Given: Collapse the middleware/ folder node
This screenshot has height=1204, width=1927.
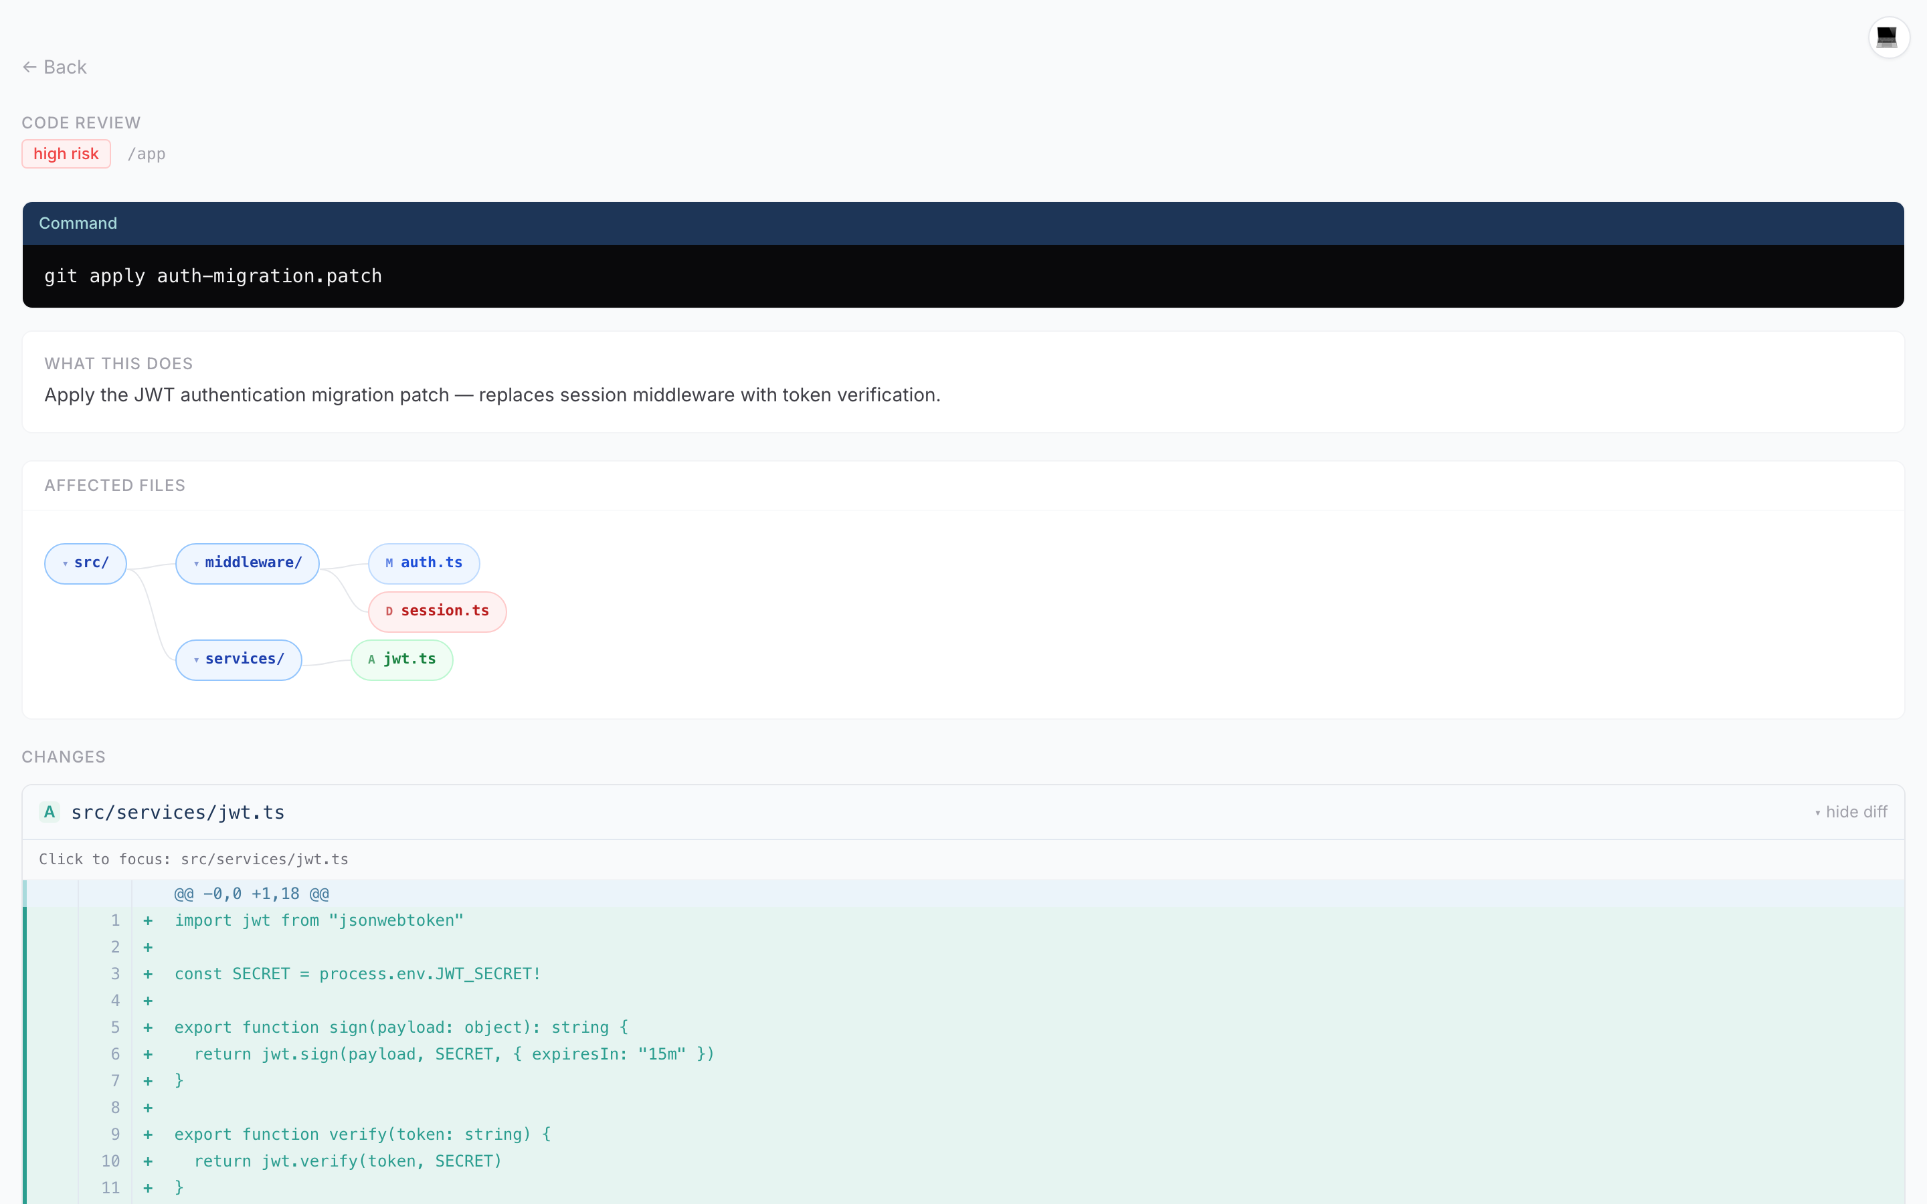Looking at the screenshot, I should pyautogui.click(x=197, y=563).
